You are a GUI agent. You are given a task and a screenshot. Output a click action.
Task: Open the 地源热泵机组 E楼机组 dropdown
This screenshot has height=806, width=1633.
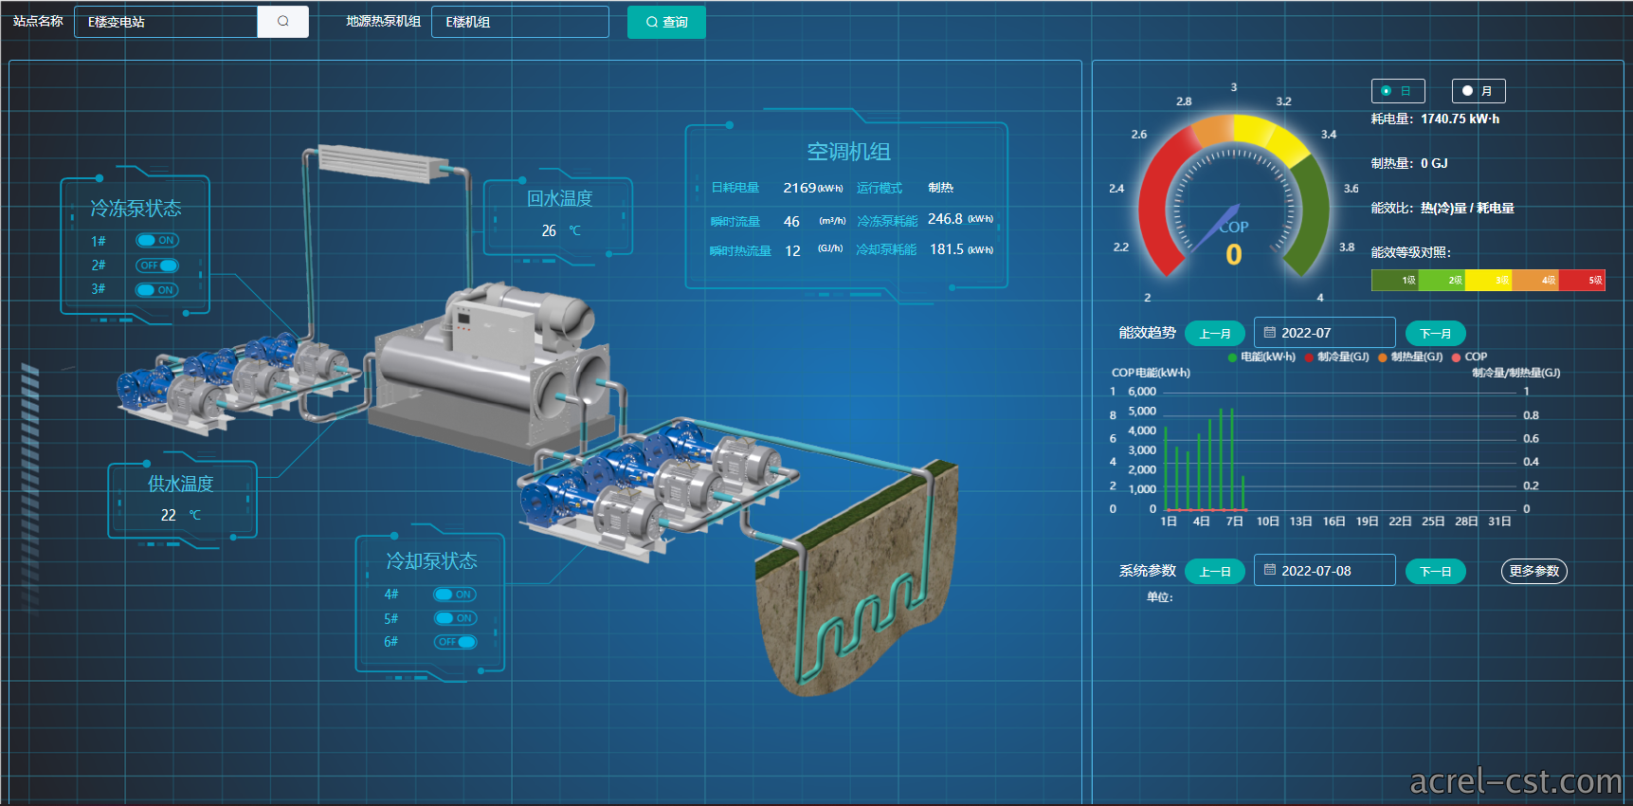click(x=520, y=22)
